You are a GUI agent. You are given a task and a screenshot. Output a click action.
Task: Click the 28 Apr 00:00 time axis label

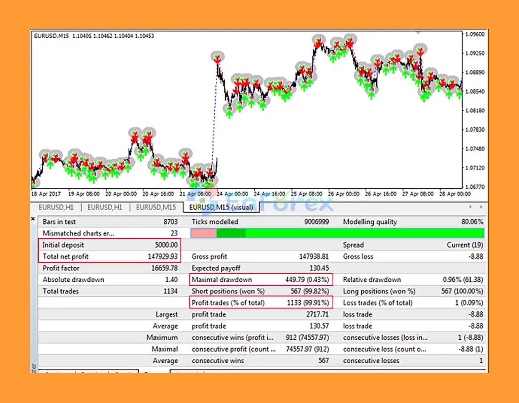(x=455, y=194)
